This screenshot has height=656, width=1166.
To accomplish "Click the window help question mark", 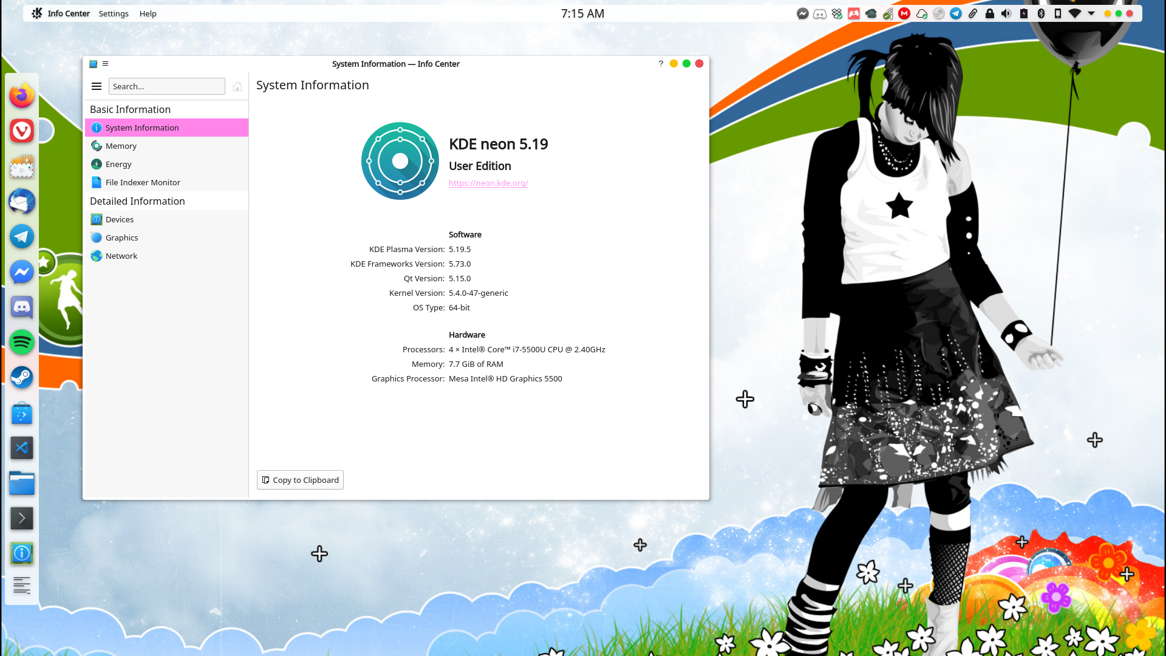I will point(661,64).
